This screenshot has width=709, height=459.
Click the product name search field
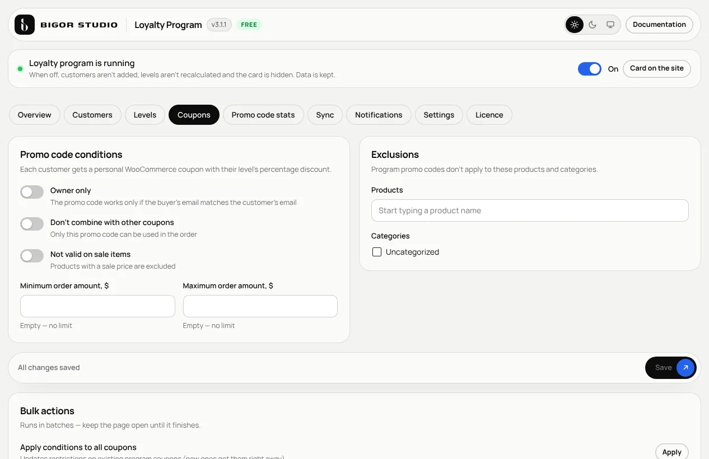click(530, 210)
